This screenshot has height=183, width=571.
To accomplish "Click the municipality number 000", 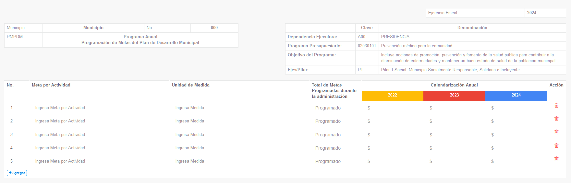I will [214, 28].
